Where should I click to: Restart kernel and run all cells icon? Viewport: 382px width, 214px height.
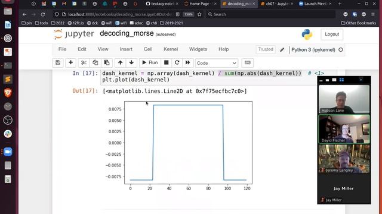pos(187,62)
